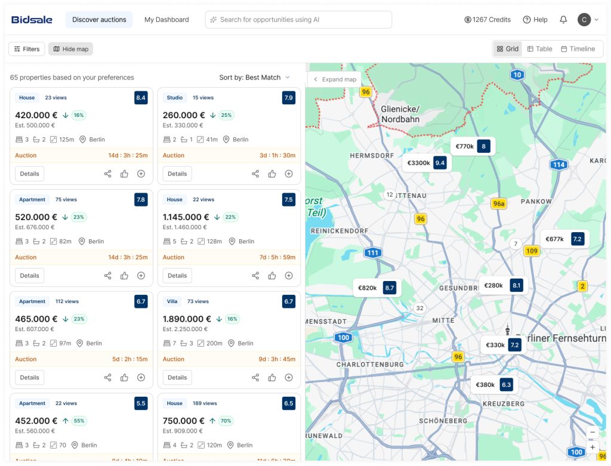Open the Sort by Best Match dropdown
611x466 pixels.
254,78
